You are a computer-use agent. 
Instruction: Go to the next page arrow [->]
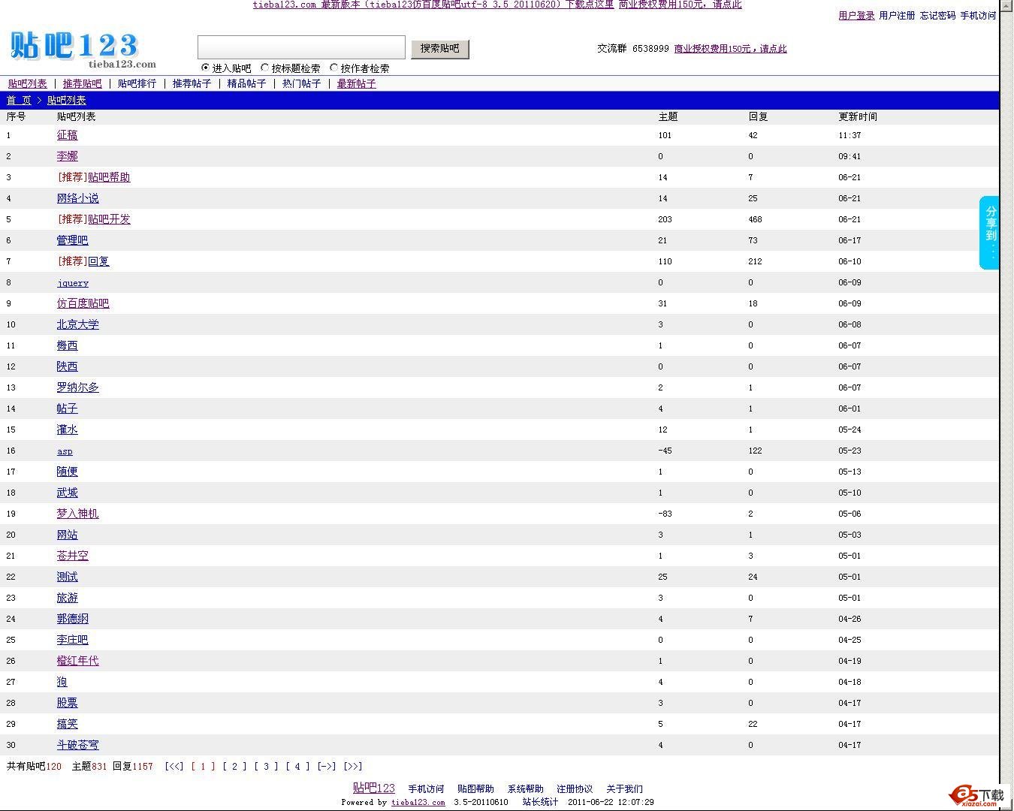(326, 767)
